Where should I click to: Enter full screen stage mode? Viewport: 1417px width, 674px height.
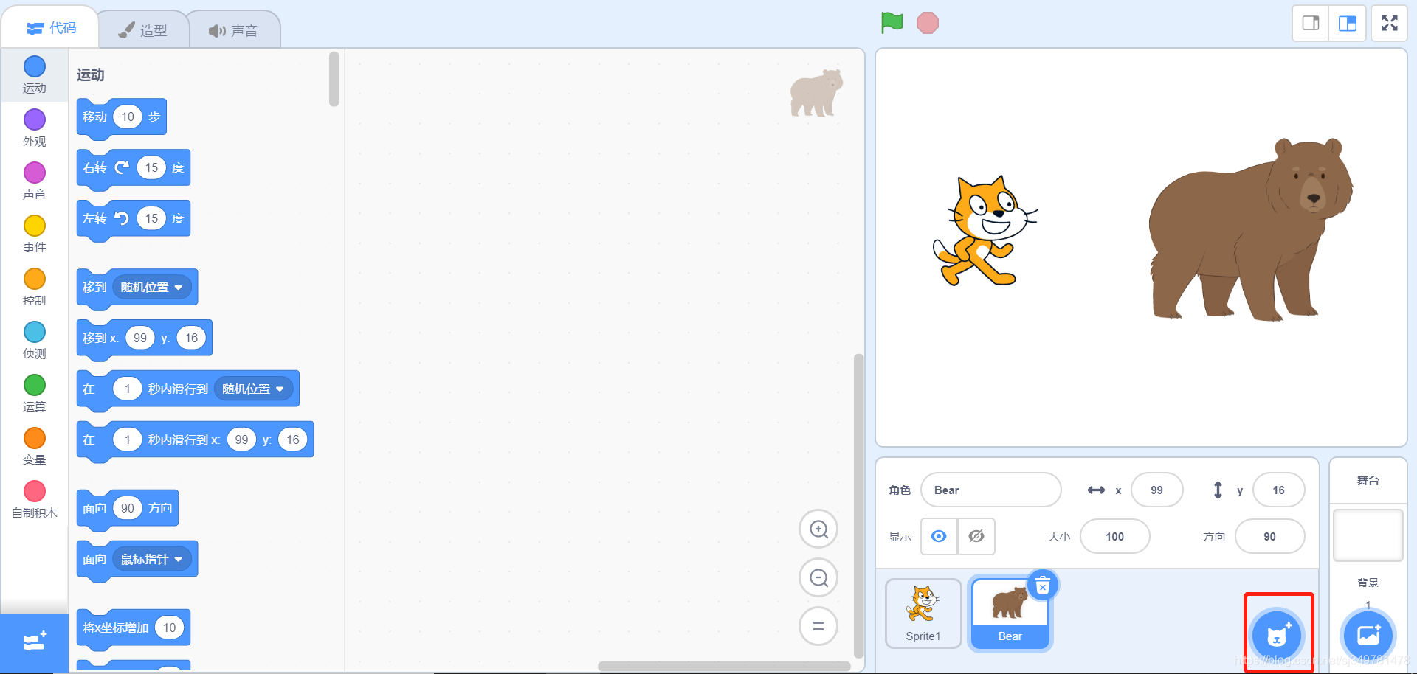[x=1390, y=24]
